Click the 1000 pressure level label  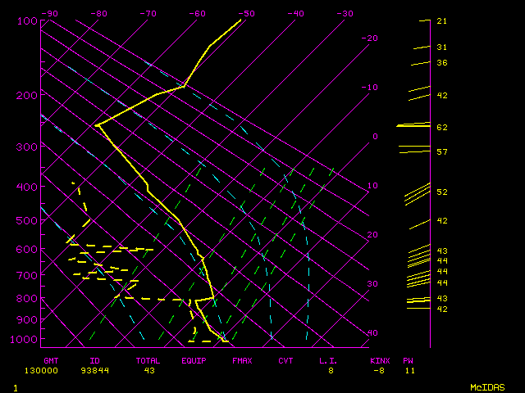25,339
